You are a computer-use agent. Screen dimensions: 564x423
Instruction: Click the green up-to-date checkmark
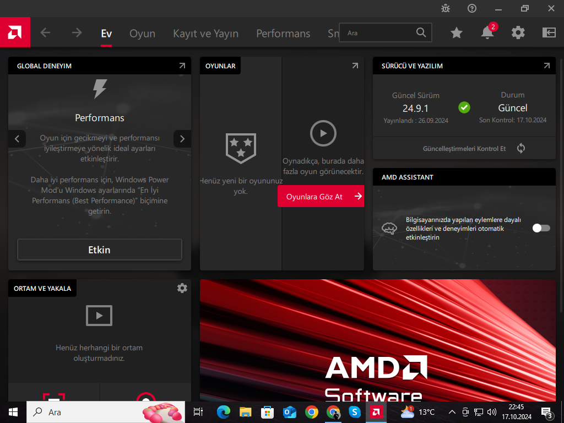tap(464, 107)
